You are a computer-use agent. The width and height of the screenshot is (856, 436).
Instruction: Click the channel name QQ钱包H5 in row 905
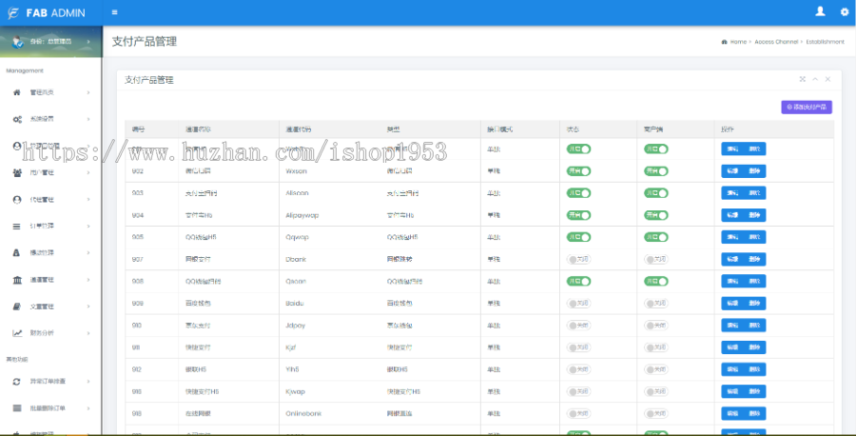click(x=201, y=237)
